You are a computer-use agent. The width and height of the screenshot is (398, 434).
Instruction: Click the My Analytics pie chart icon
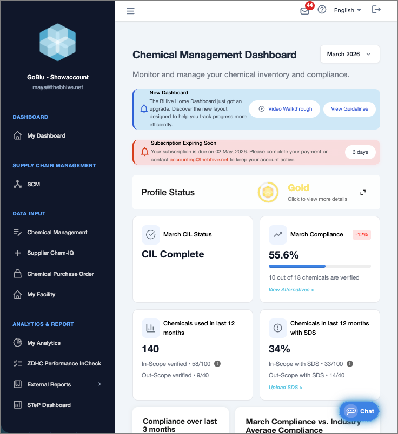(x=17, y=343)
